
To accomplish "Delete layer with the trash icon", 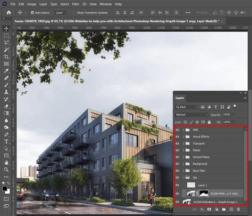I will [x=238, y=210].
